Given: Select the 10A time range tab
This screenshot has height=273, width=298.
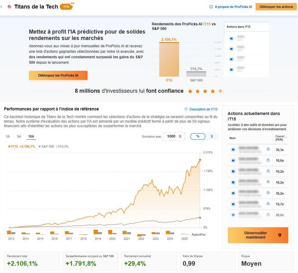Looking at the screenshot, I should (x=31, y=137).
